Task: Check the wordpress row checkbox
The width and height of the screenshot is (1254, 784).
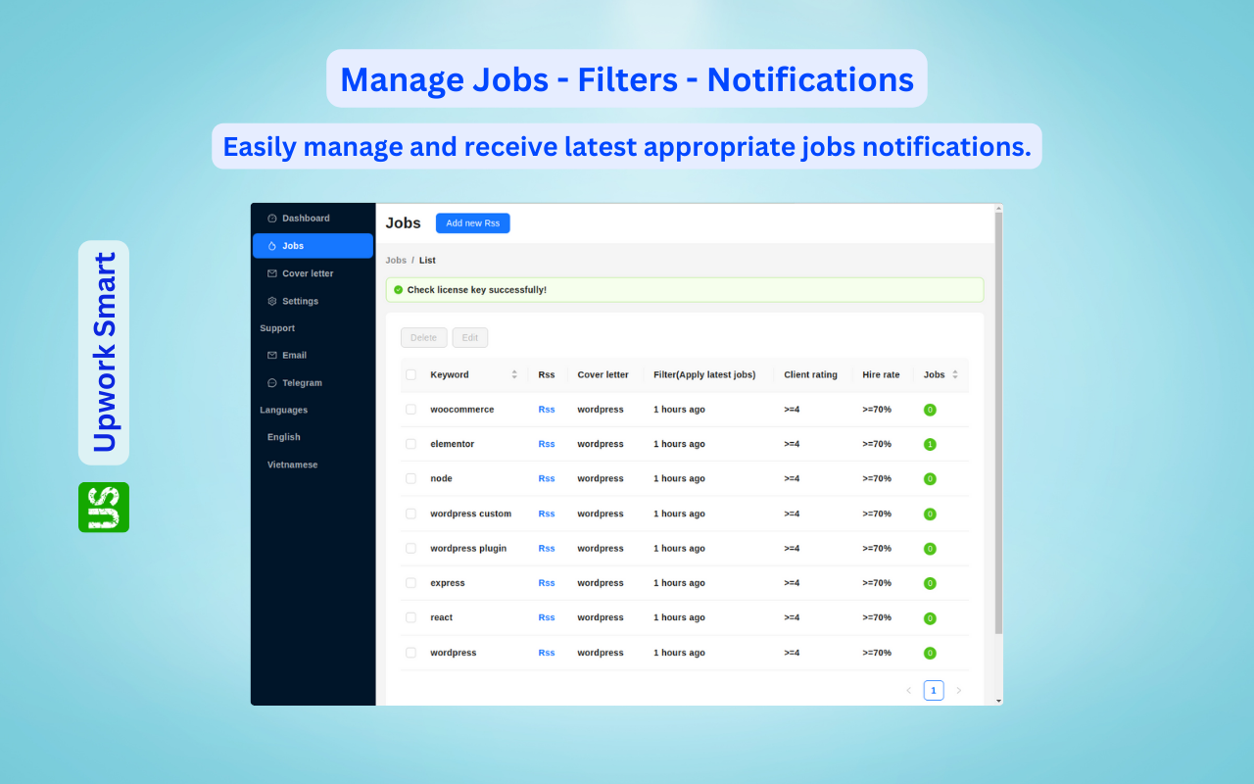Action: (x=411, y=653)
